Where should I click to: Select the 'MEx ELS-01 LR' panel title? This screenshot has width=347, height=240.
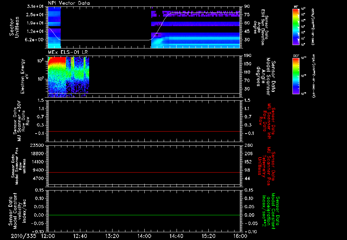[x=68, y=52]
